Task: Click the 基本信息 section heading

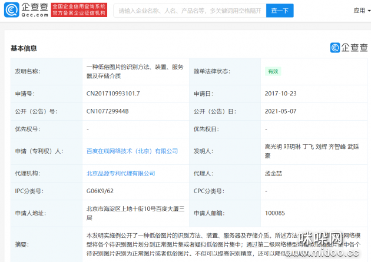Action: (x=24, y=48)
